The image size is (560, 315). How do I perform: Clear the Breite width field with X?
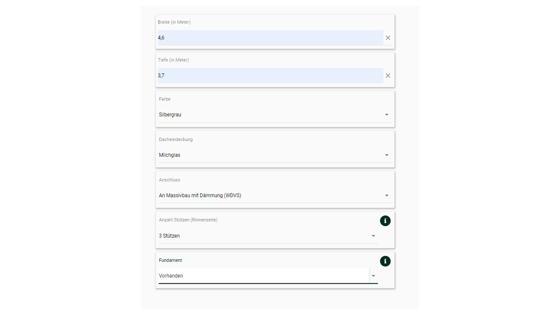388,38
